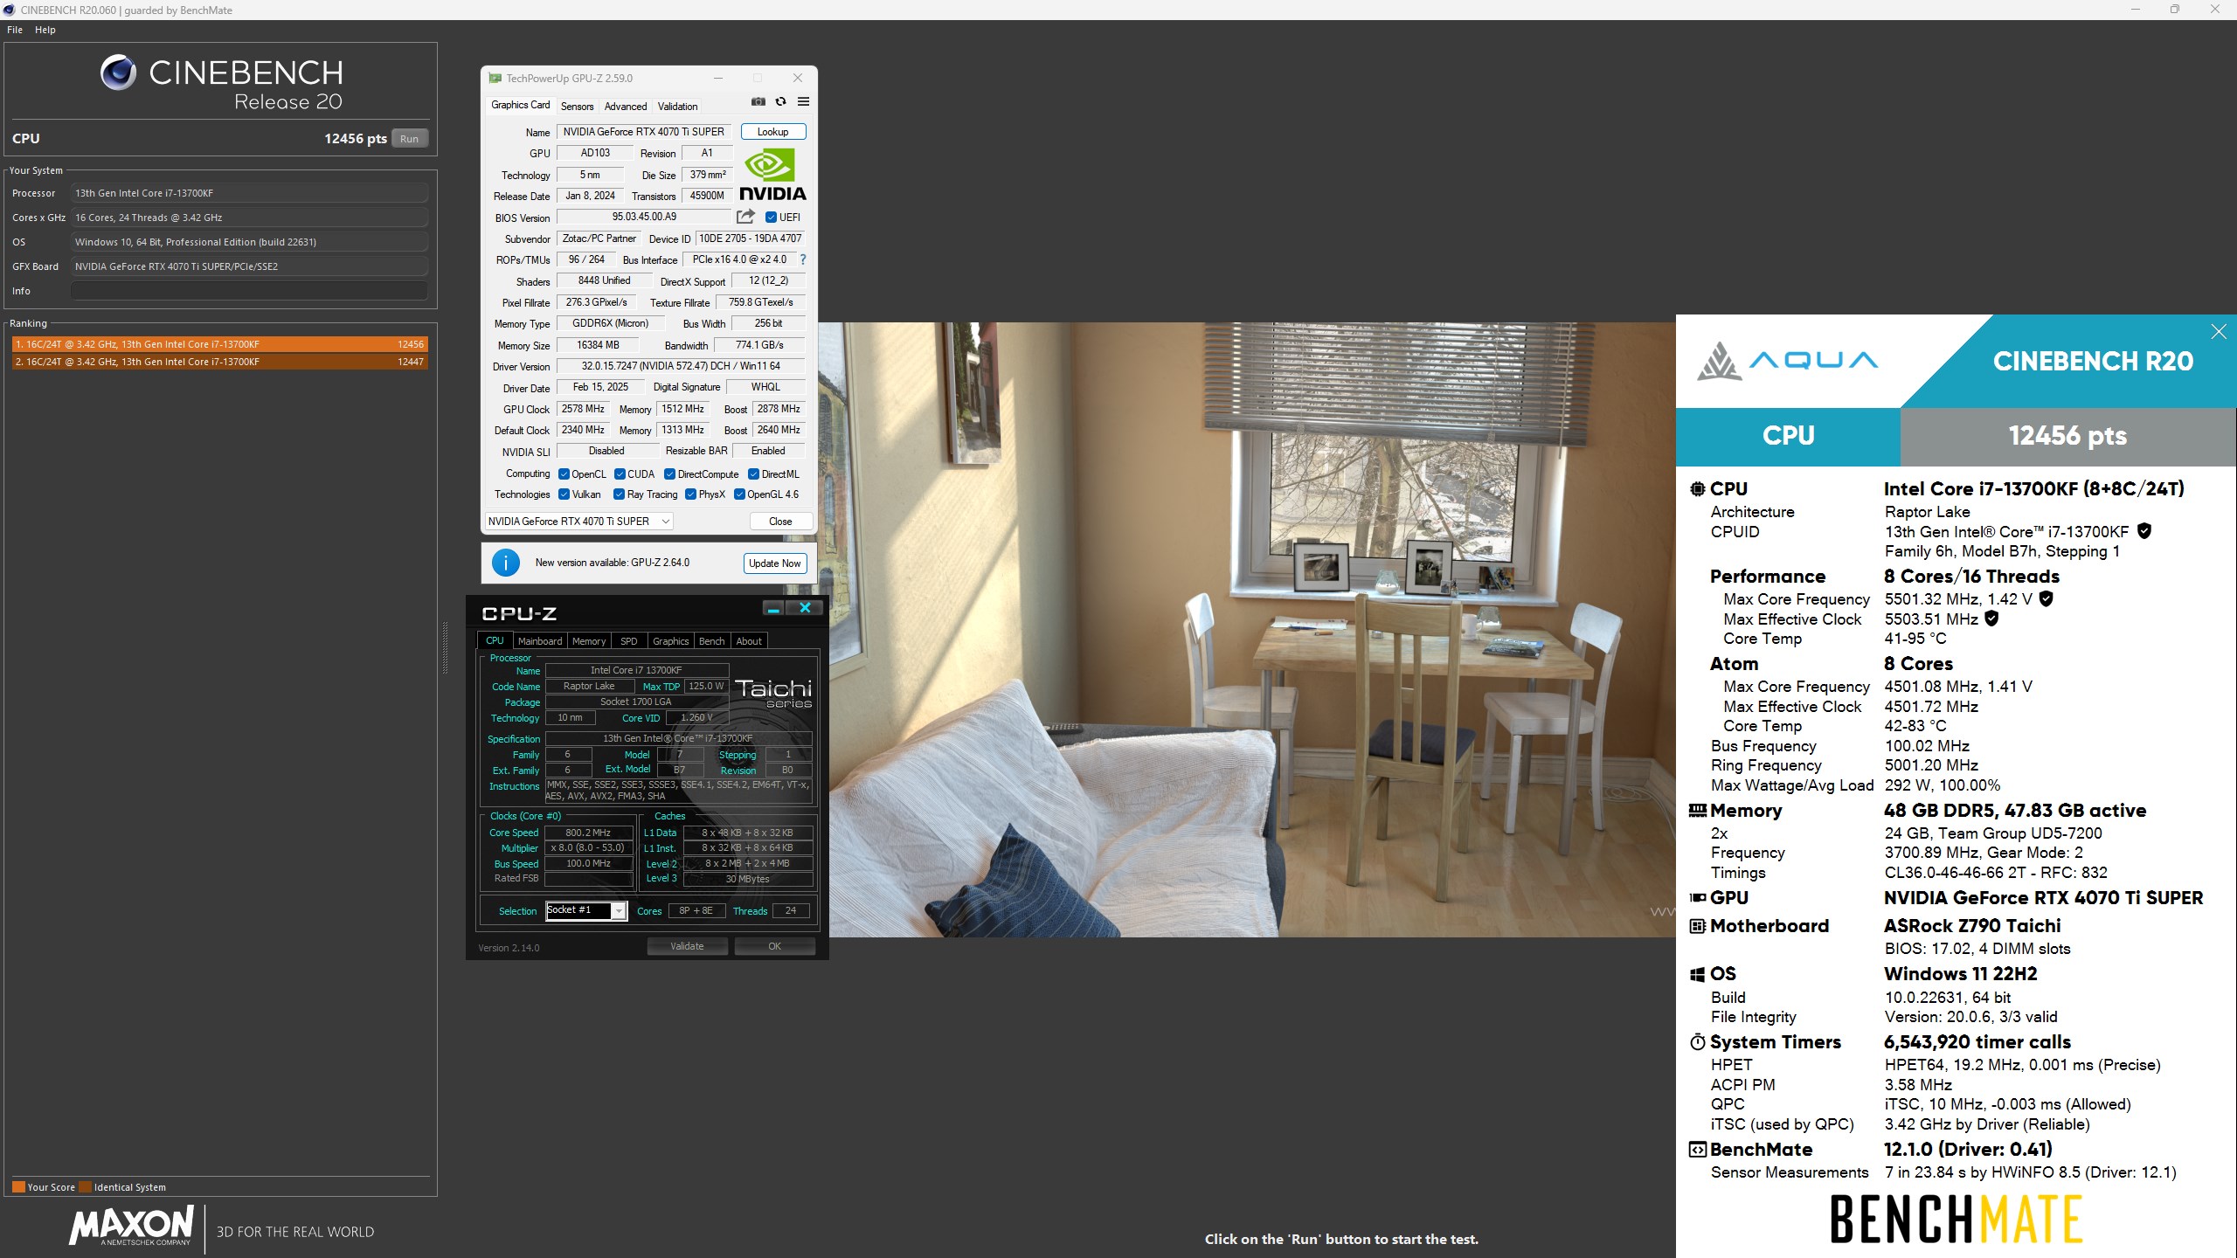Click the GPU-Z refresh icon

780,102
